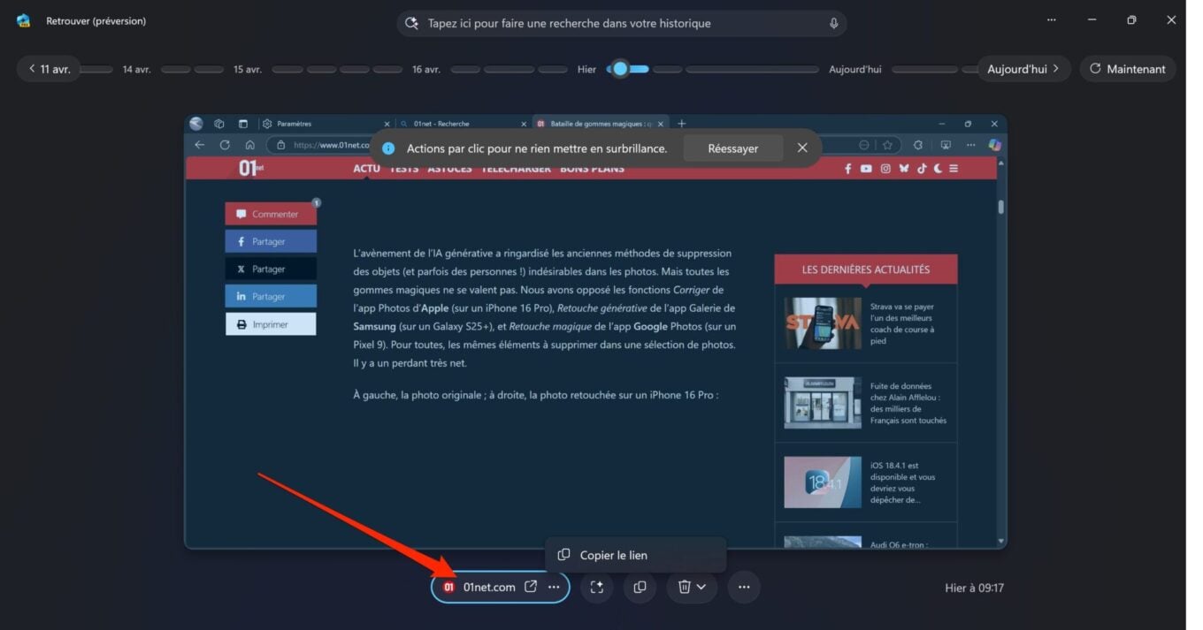
Task: Go back with the 11 avr. chevron button
Action: click(x=50, y=69)
